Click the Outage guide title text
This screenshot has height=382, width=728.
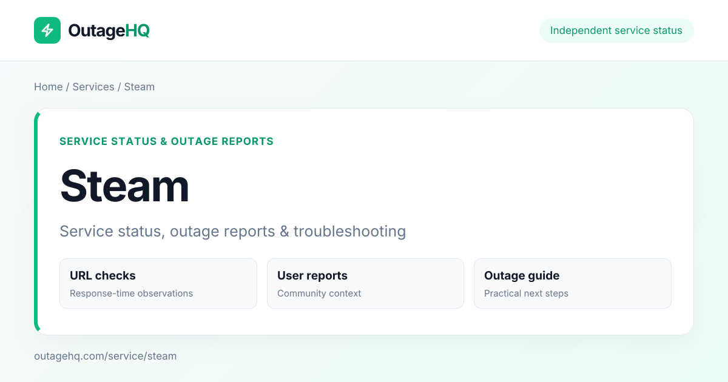pos(522,275)
